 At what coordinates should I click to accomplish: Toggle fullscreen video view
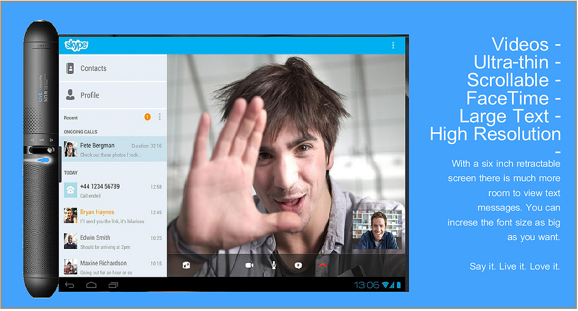[186, 265]
